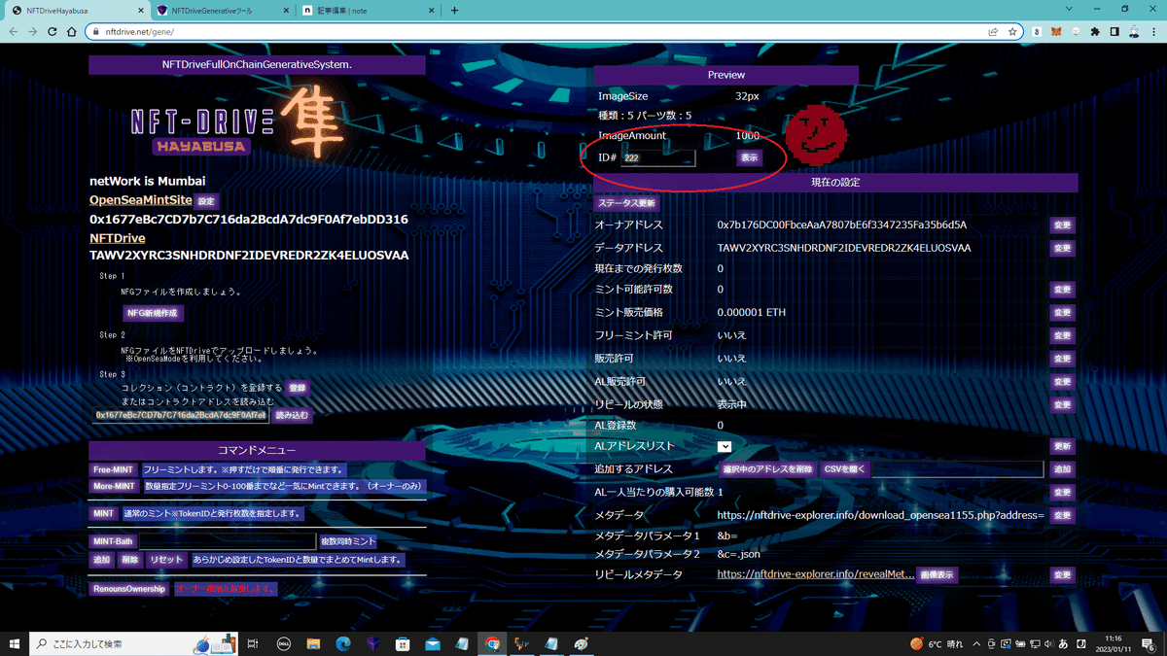1167x656 pixels.
Task: Expand the ALアドレスリスト dropdown
Action: pos(725,446)
